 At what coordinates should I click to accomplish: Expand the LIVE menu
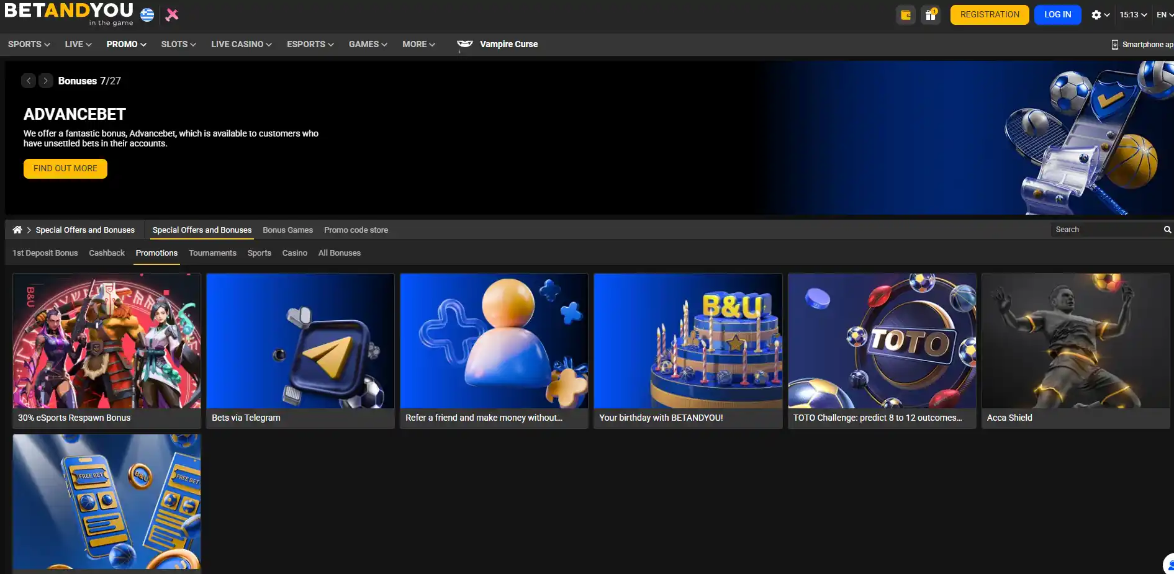tap(78, 44)
